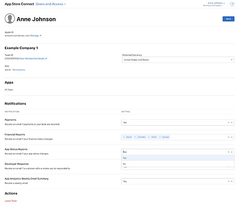Clear the App Analytics Weekly Email setting

[228, 181]
